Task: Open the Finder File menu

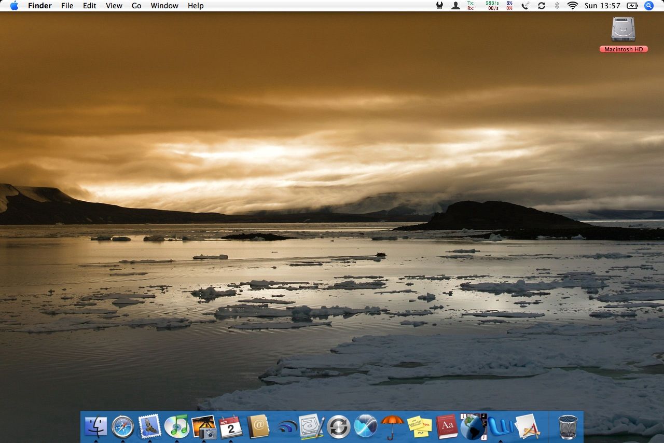Action: point(67,6)
